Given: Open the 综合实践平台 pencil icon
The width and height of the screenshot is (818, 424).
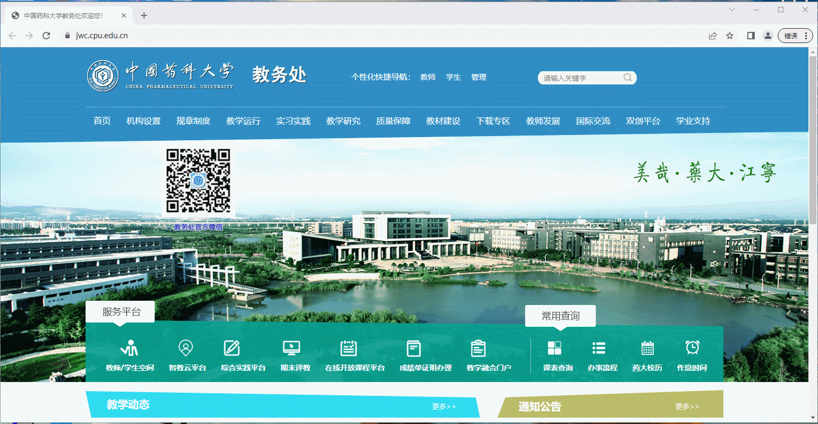Looking at the screenshot, I should pyautogui.click(x=232, y=349).
